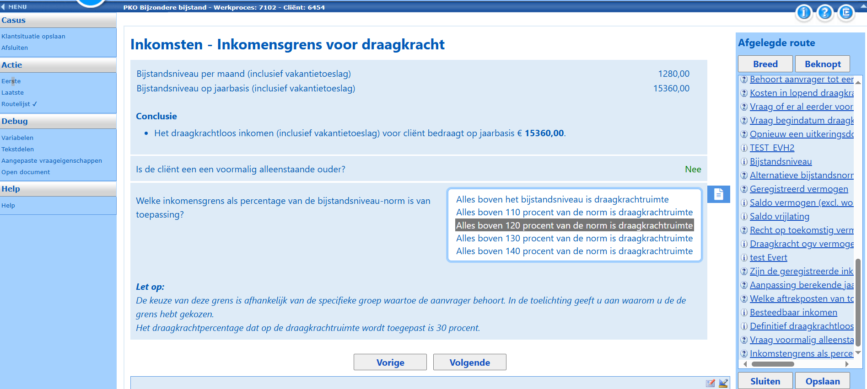Switch route view to Beknopt
This screenshot has width=867, height=389.
(822, 64)
